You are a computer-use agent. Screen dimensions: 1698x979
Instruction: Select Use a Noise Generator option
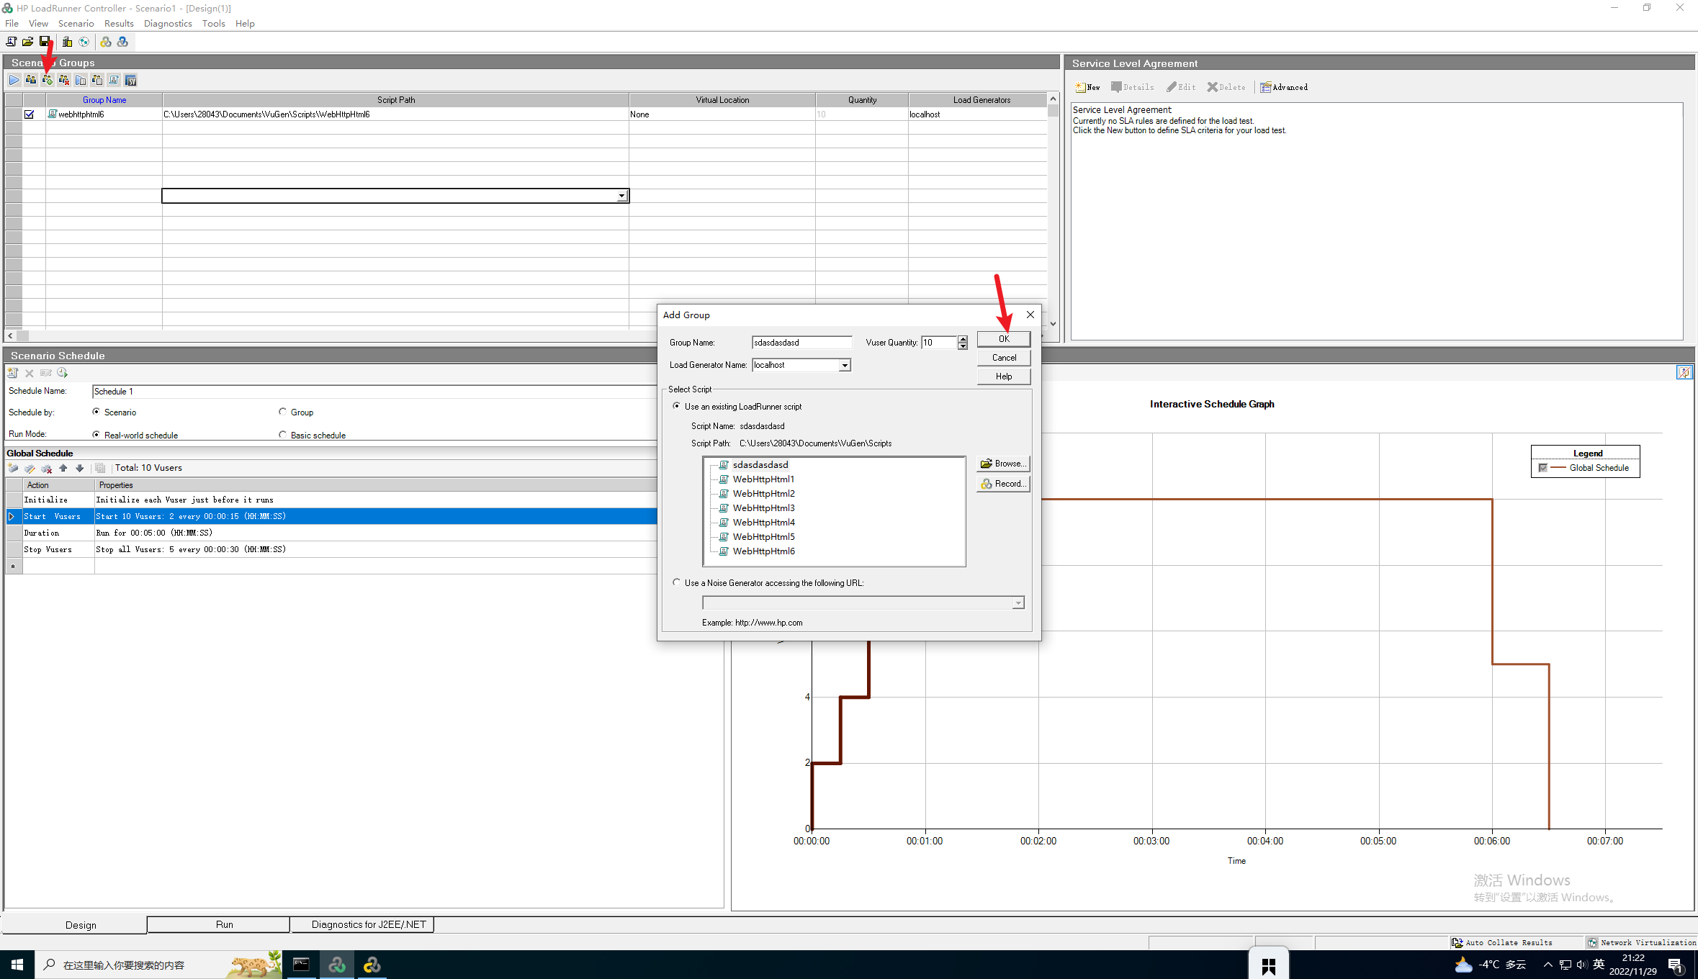click(676, 582)
